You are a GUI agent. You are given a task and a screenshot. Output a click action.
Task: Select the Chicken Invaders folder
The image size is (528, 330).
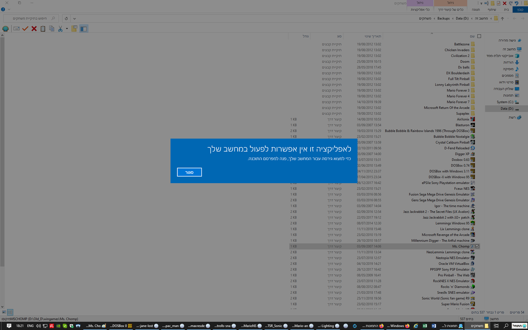point(457,50)
